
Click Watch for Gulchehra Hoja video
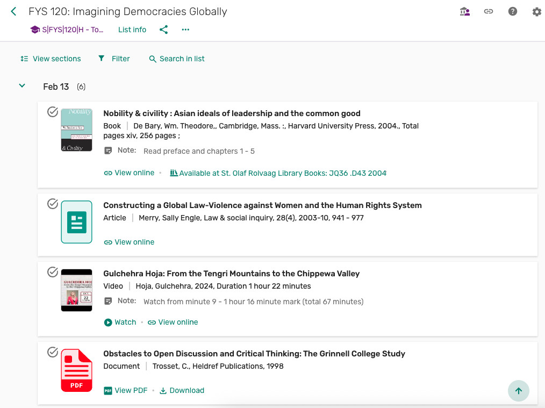click(x=120, y=322)
